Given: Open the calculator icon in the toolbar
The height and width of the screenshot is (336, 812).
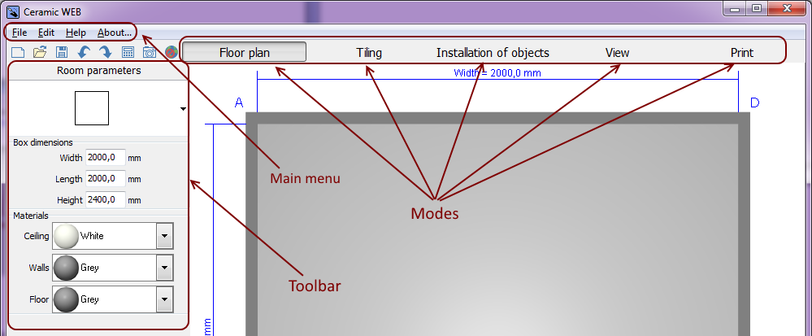Looking at the screenshot, I should click(128, 53).
